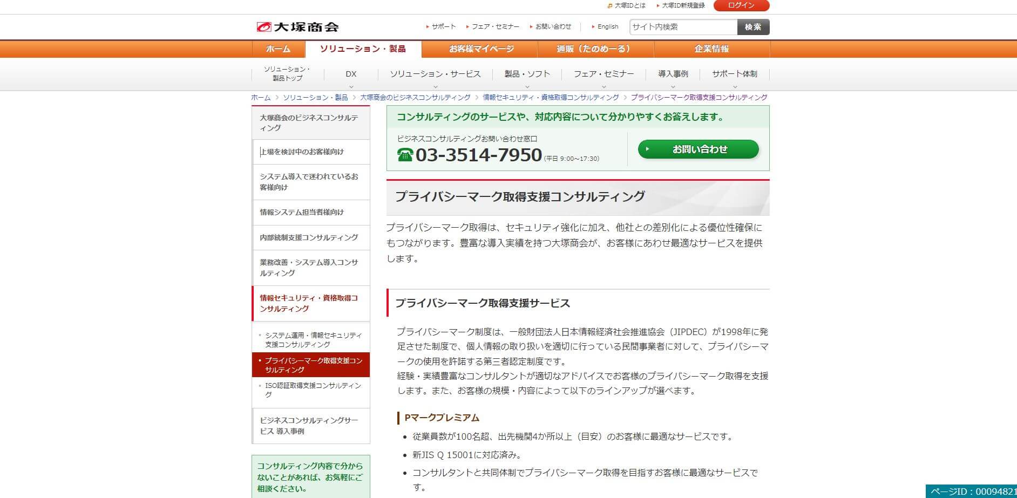The width and height of the screenshot is (1017, 498).
Task: Open the サポート header link
Action: pos(443,26)
